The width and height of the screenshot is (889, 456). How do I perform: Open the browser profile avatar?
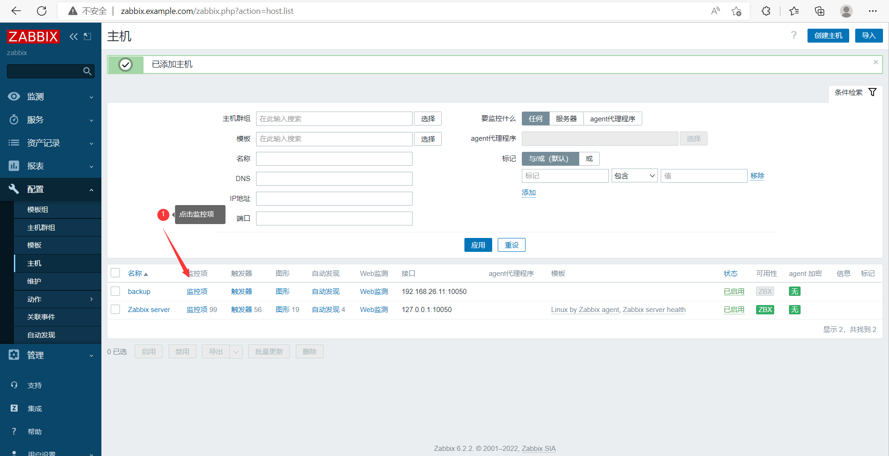(846, 11)
